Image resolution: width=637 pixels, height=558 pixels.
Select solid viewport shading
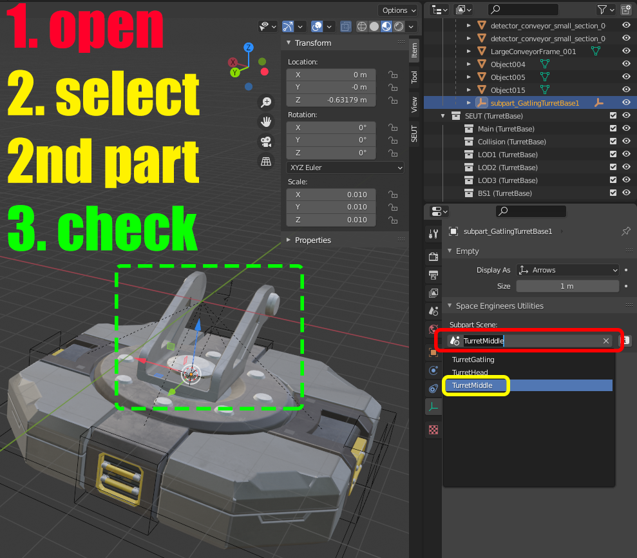click(374, 27)
